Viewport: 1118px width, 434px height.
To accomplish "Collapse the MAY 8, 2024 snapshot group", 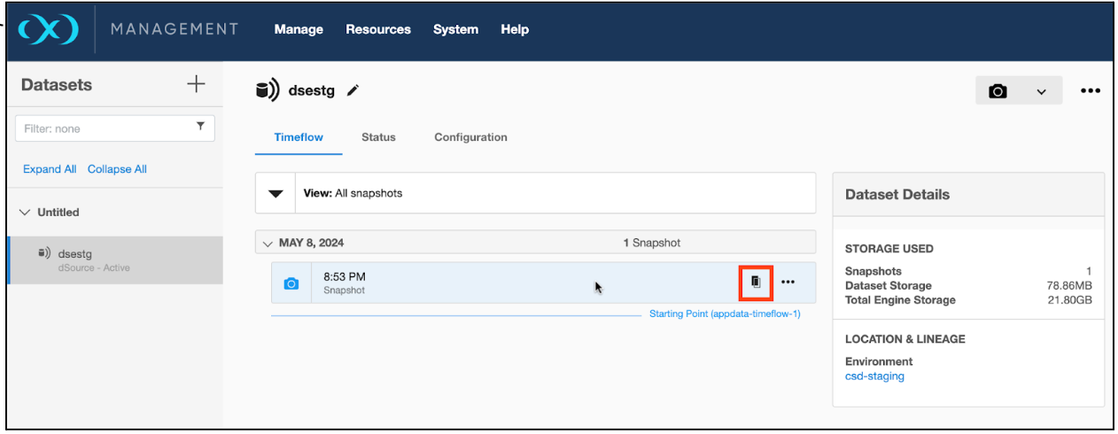I will [268, 243].
